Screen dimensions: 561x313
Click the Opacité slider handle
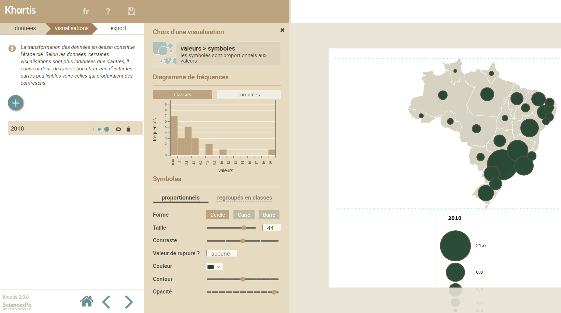(274, 292)
